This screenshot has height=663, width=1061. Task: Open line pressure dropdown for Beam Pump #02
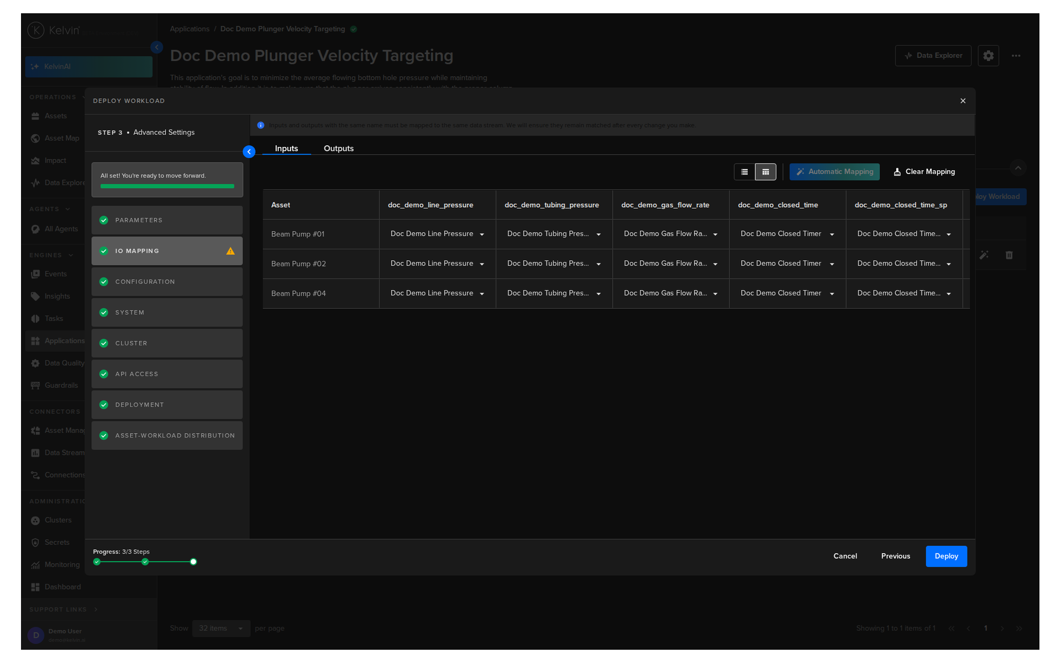437,264
